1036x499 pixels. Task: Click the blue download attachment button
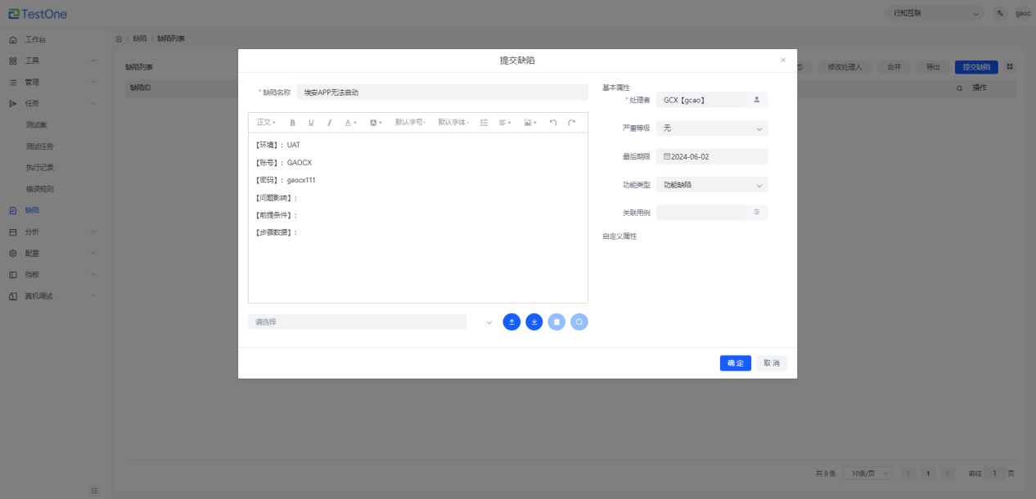[534, 322]
